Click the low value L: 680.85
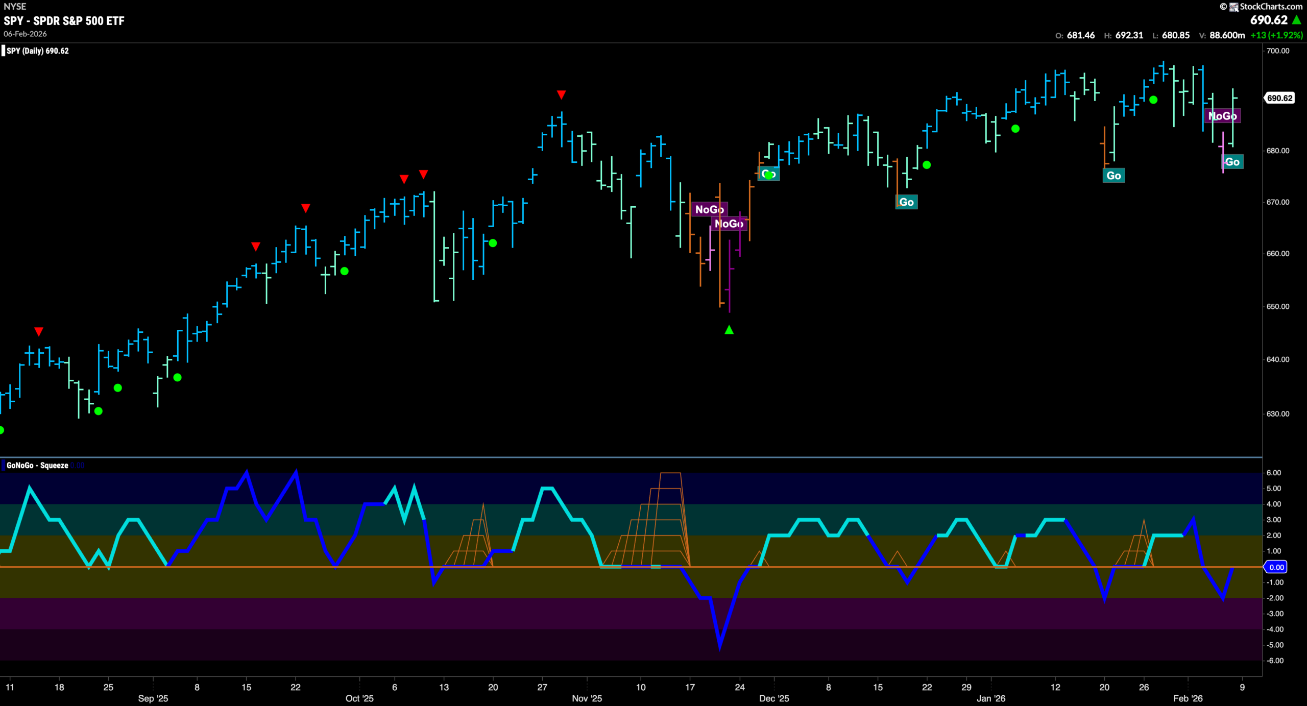This screenshot has width=1307, height=706. (1171, 35)
